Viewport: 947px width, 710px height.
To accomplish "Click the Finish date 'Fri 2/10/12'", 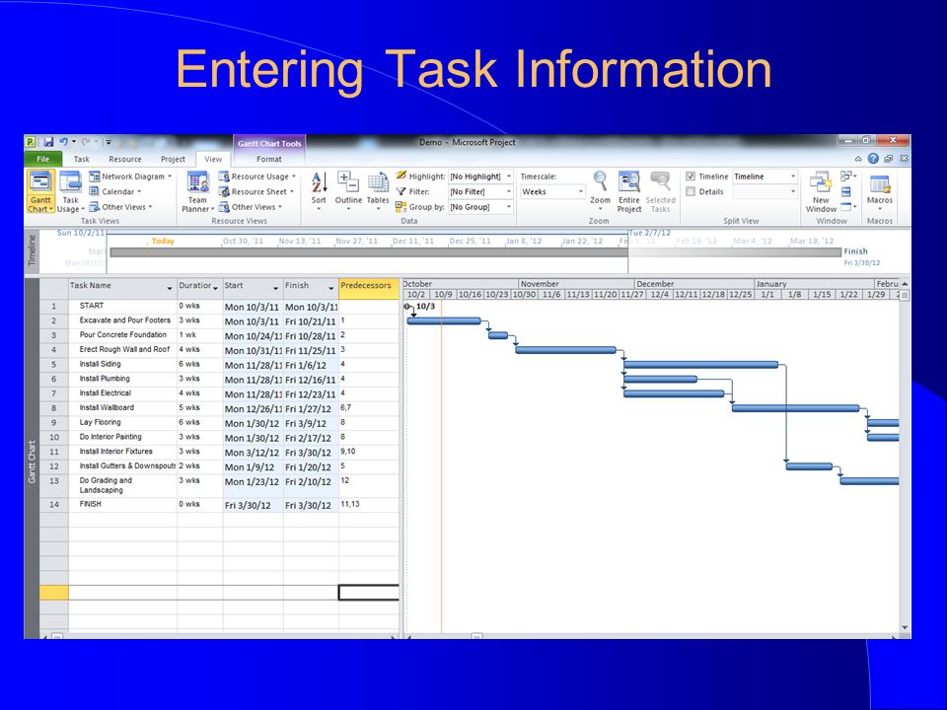I will [308, 482].
